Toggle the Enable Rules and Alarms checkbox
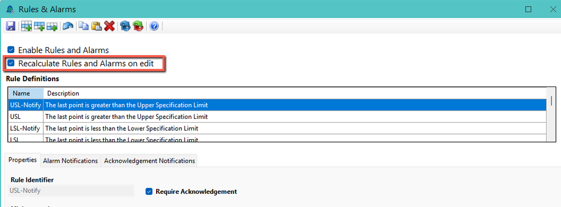561x207 pixels. pyautogui.click(x=11, y=50)
